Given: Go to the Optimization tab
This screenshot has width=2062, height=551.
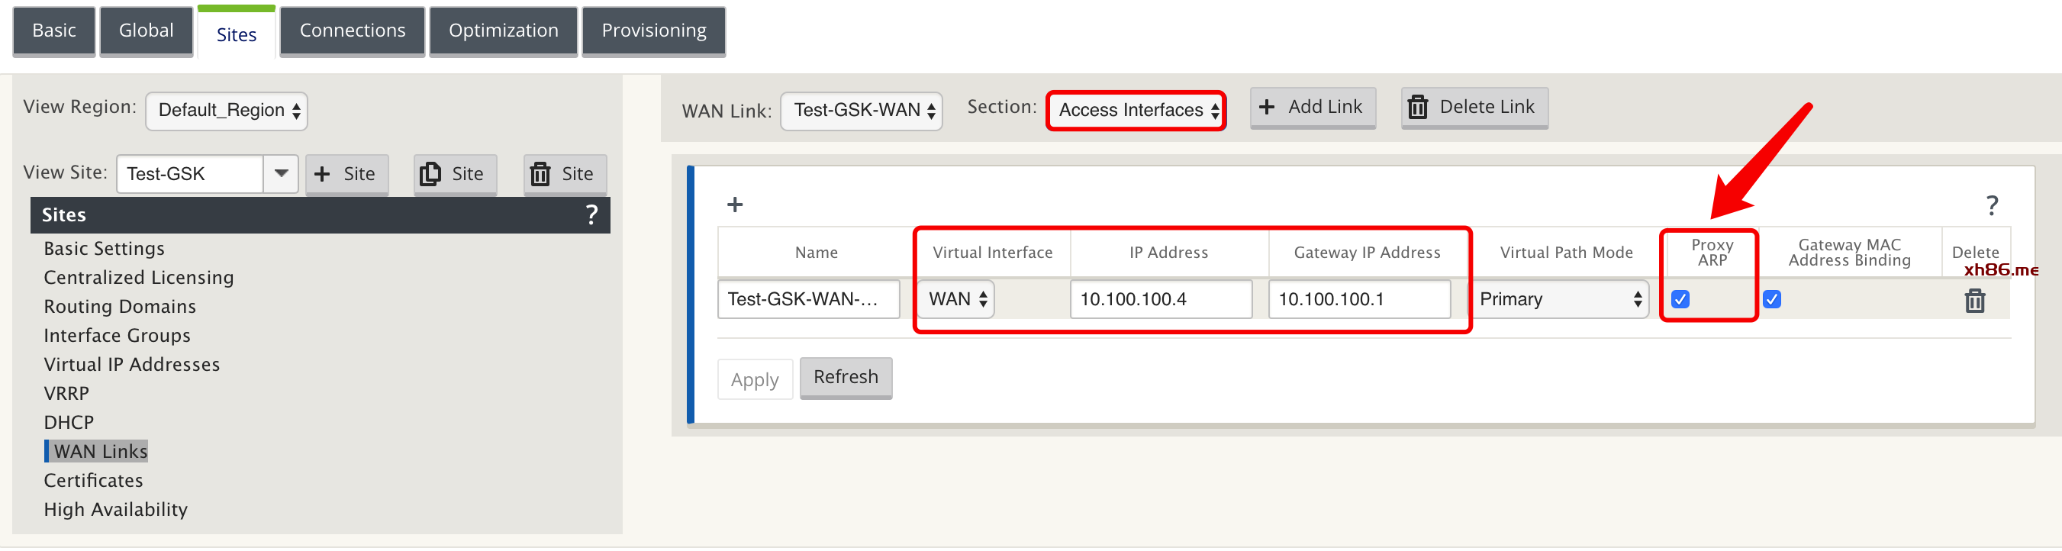Looking at the screenshot, I should pyautogui.click(x=504, y=31).
